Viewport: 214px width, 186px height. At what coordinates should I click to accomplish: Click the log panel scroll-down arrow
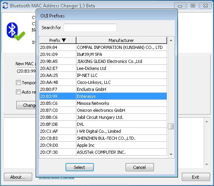click(207, 164)
